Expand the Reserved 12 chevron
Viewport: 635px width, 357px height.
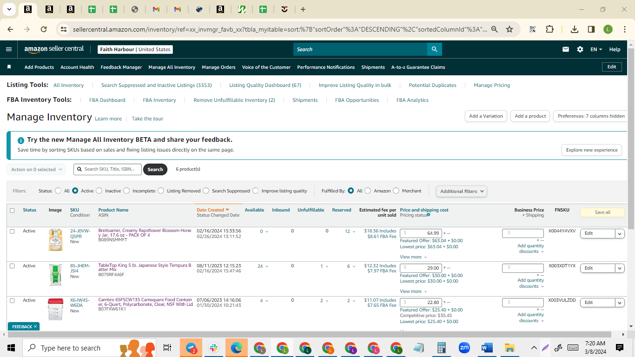coord(354,231)
